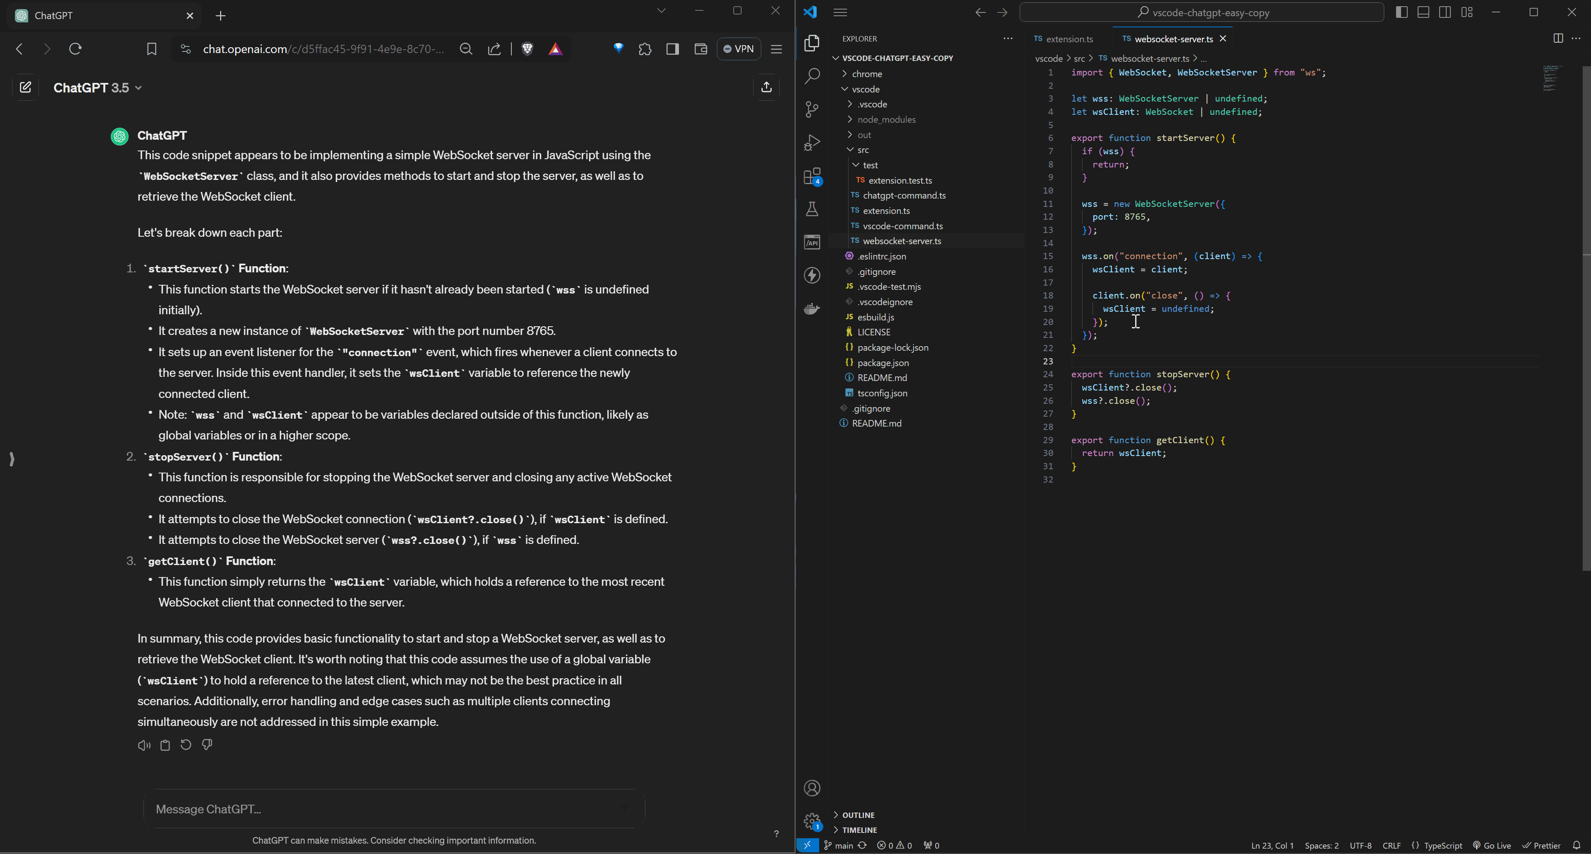Copy the ChatGPT response with clipboard icon
This screenshot has width=1591, height=854.
(165, 745)
